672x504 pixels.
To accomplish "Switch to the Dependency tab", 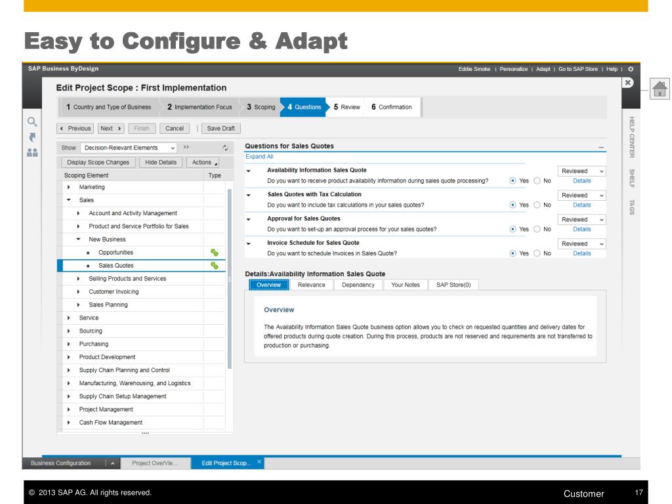I will [358, 285].
